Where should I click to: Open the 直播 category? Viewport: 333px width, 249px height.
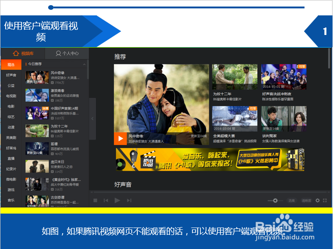click(11, 159)
